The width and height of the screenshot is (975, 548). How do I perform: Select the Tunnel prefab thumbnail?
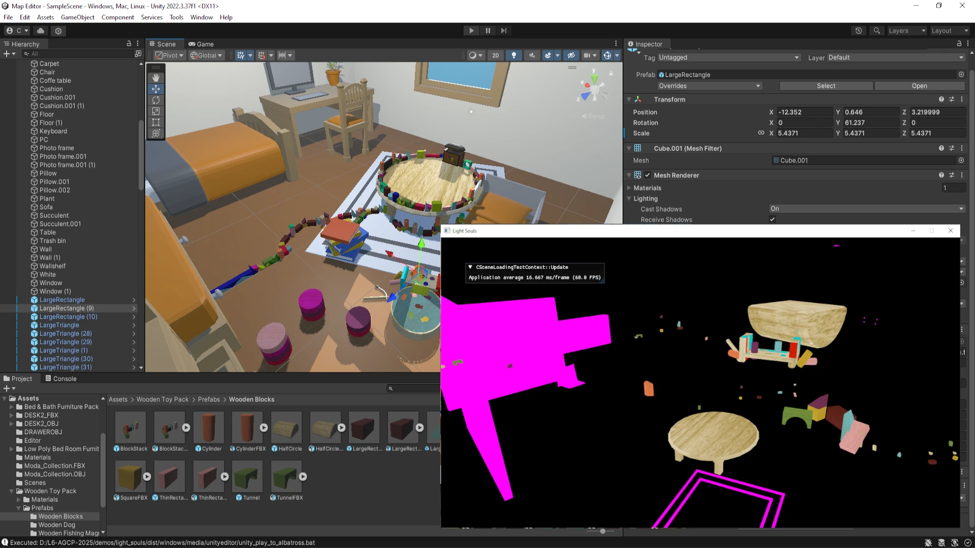[x=247, y=477]
